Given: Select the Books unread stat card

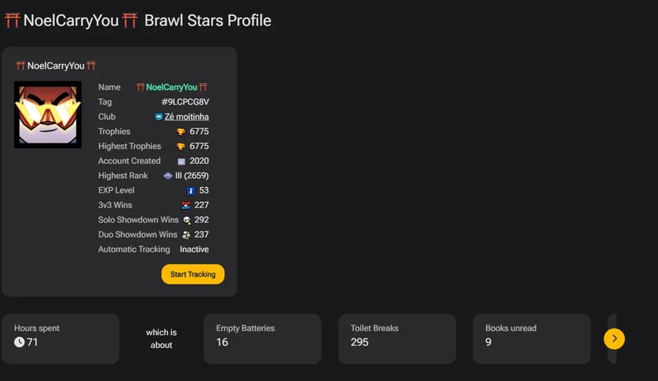Looking at the screenshot, I should [531, 338].
